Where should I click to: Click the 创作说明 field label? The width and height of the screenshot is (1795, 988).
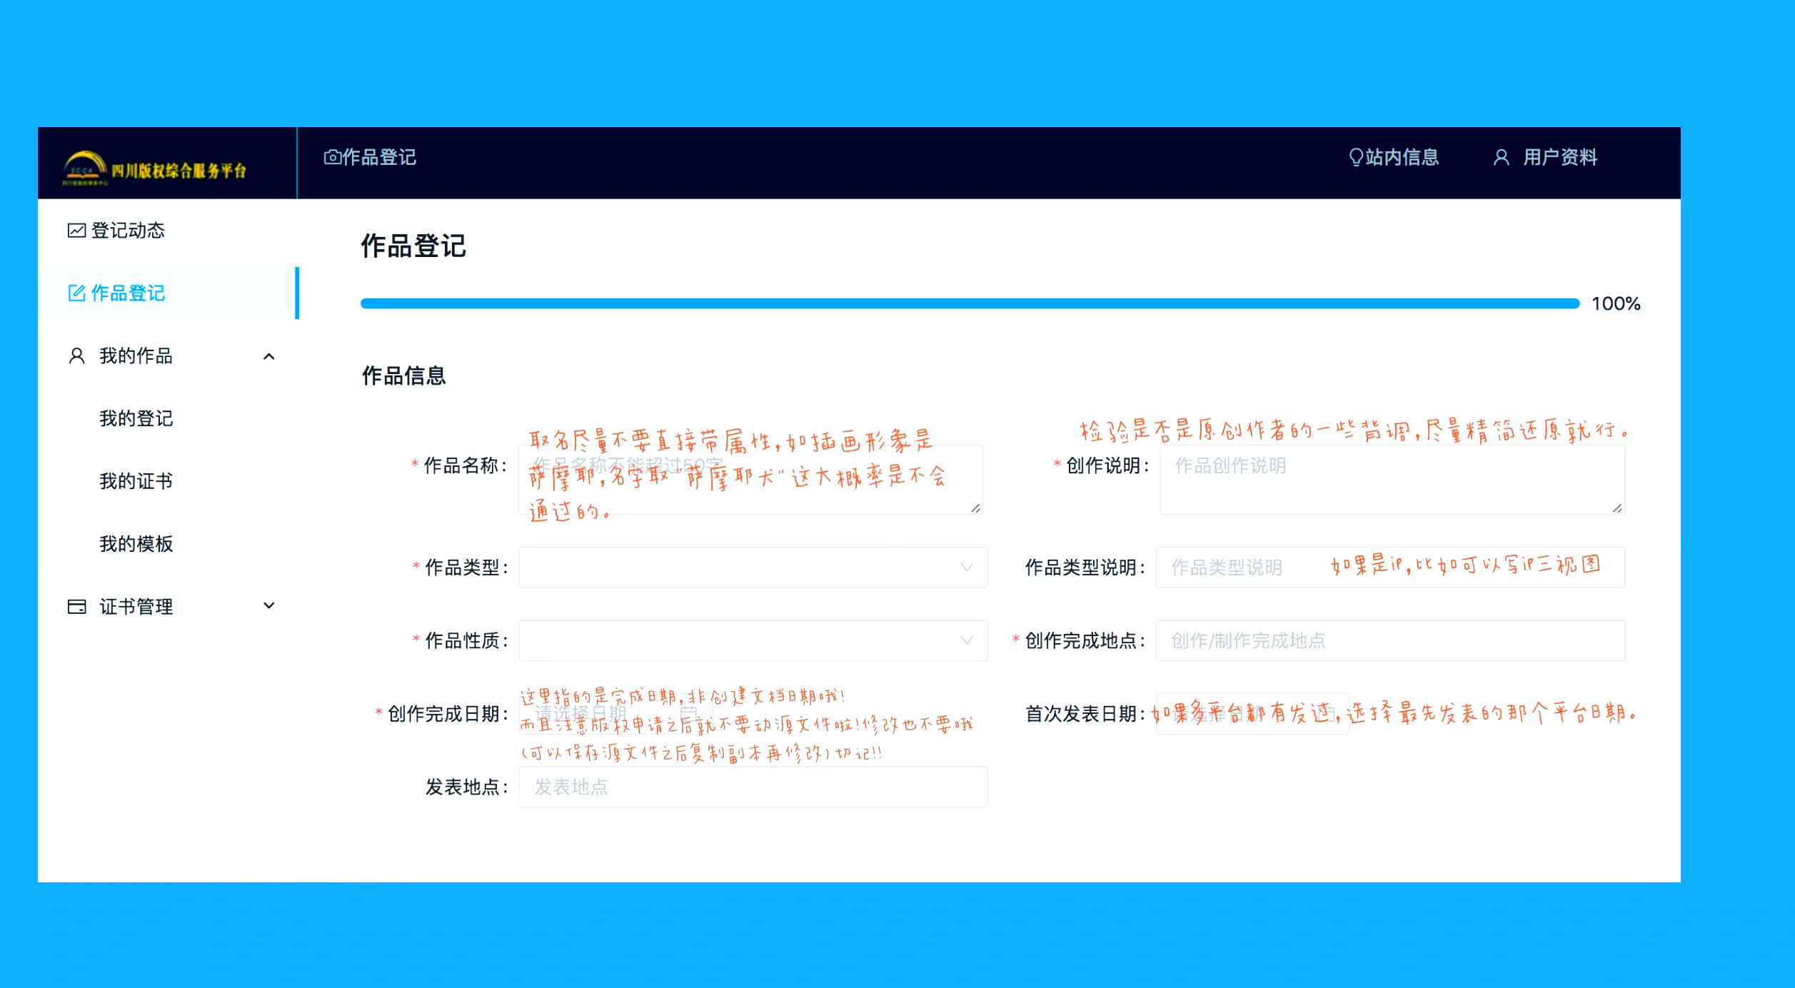click(x=1107, y=466)
